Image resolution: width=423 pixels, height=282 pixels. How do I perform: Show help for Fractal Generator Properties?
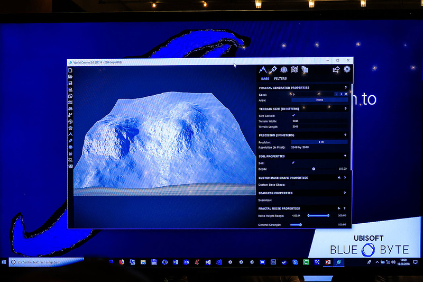pyautogui.click(x=346, y=87)
